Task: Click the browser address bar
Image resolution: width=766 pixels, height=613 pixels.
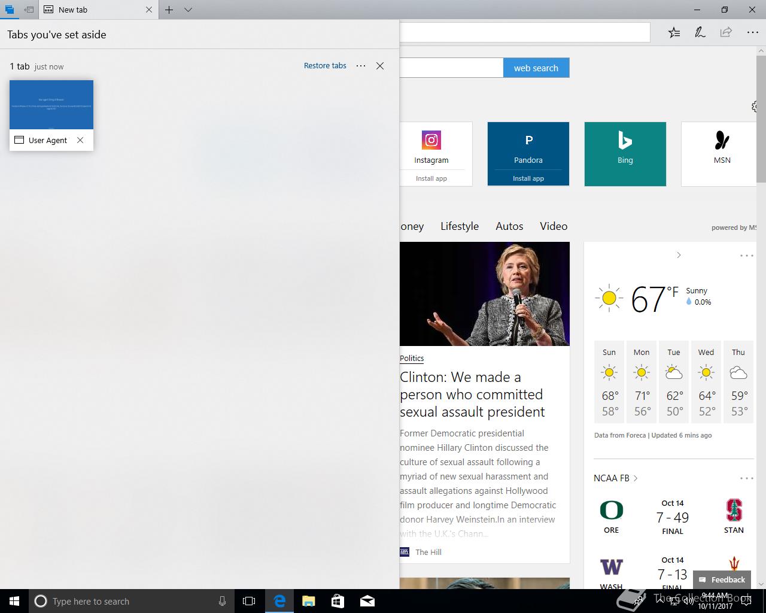Action: coord(524,32)
